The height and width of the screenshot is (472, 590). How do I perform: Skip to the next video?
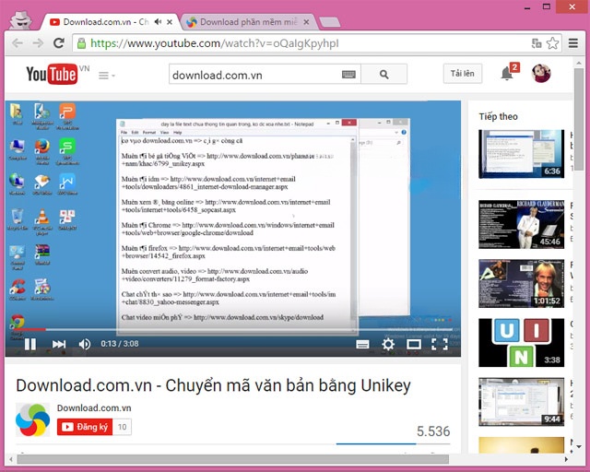tap(59, 344)
